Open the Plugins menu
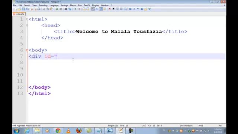This screenshot has width=238, height=134. point(96,5)
